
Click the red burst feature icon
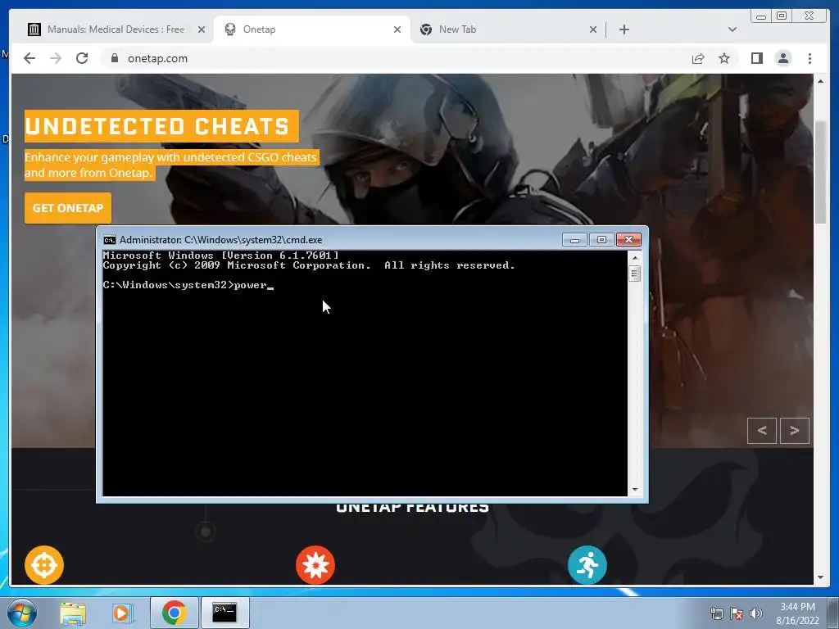pyautogui.click(x=315, y=565)
